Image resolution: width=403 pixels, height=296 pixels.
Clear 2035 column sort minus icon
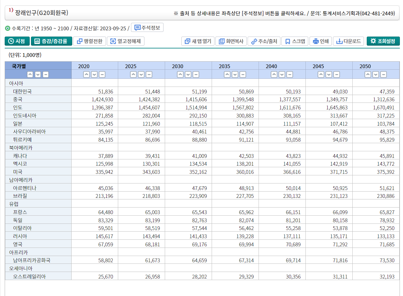click(x=243, y=74)
